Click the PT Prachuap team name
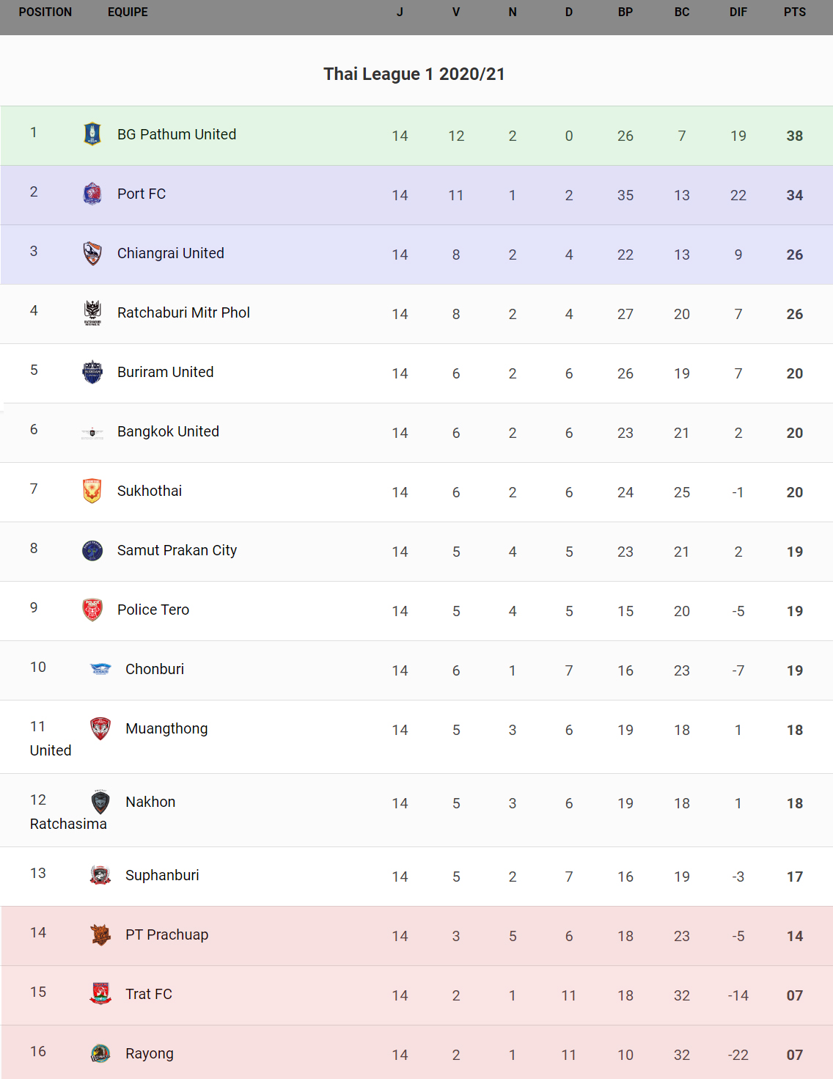This screenshot has width=833, height=1079. pyautogui.click(x=166, y=934)
